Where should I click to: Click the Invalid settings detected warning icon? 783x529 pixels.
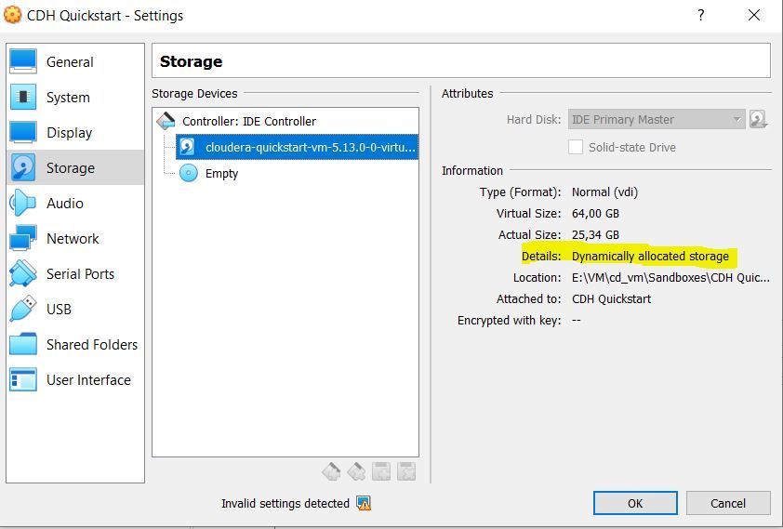click(364, 503)
